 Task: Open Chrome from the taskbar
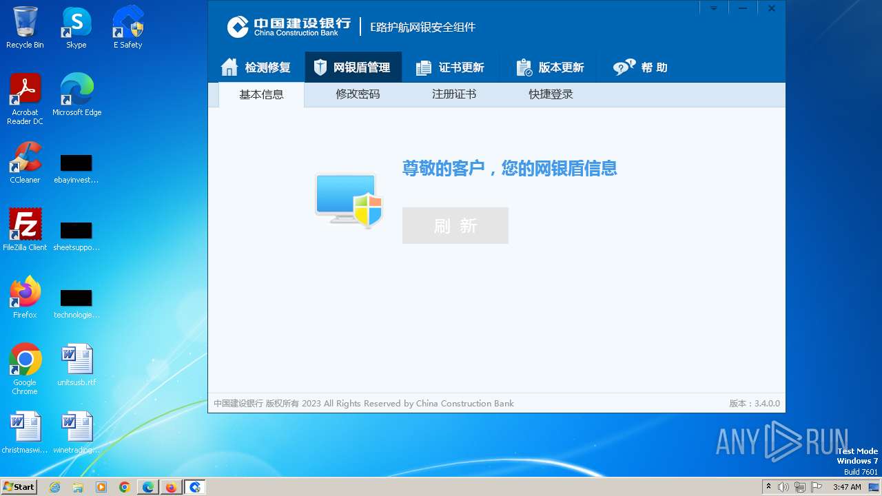(124, 487)
